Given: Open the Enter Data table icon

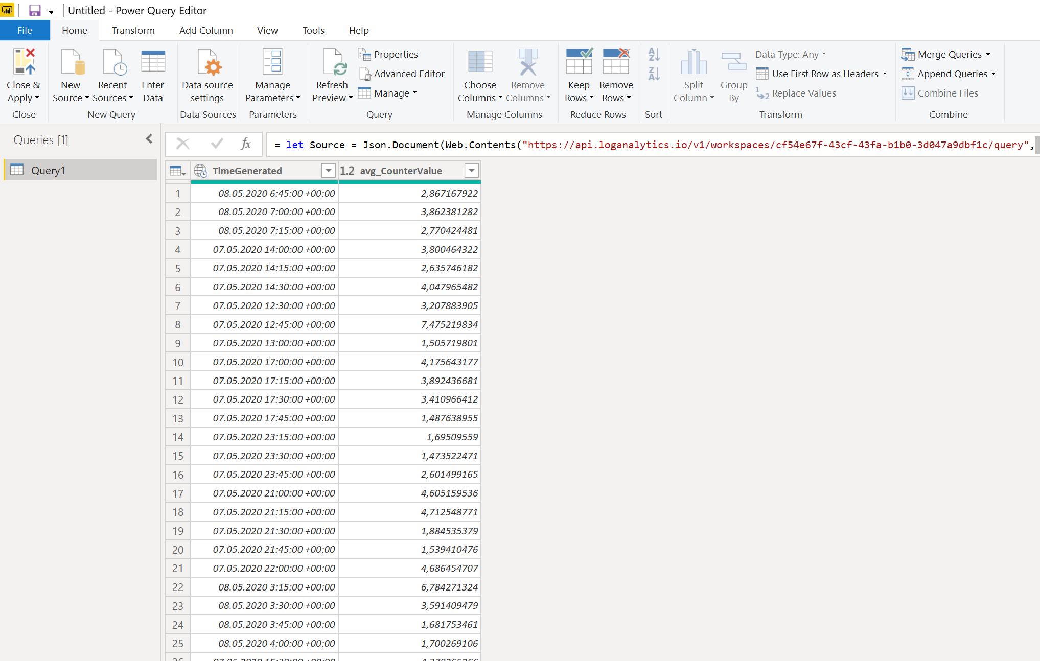Looking at the screenshot, I should coord(153,62).
